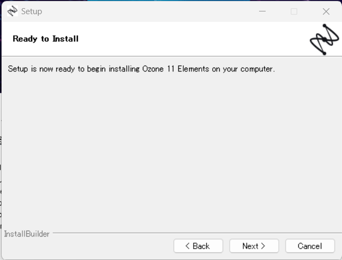Viewport: 342px width, 260px height.
Task: Click the separator line beside InstallBuilder
Action: pos(197,233)
